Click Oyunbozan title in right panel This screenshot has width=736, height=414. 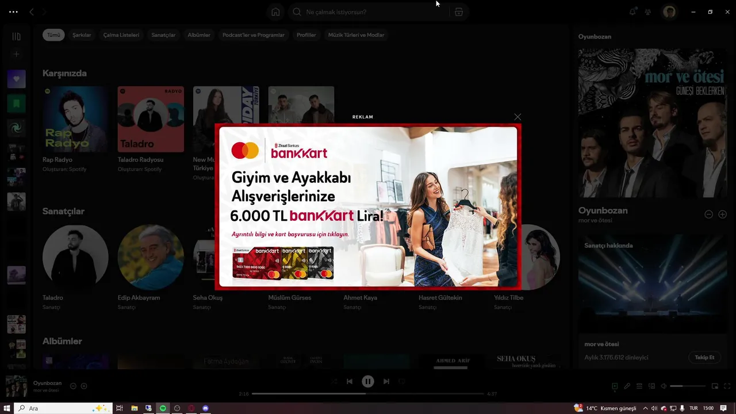(603, 210)
